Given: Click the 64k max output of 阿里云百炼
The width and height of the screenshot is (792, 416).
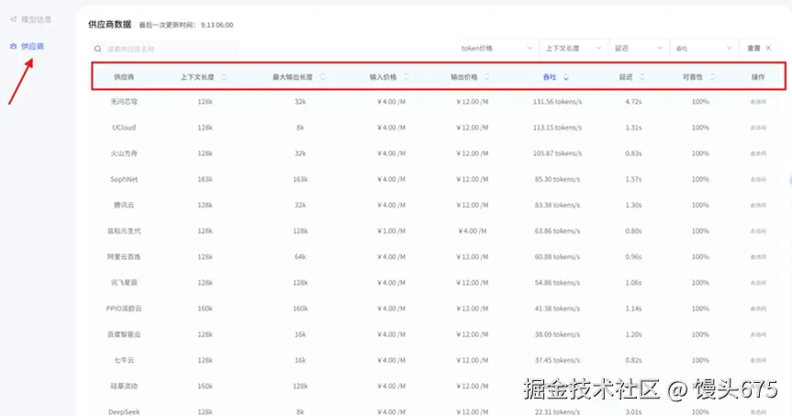Looking at the screenshot, I should [300, 257].
